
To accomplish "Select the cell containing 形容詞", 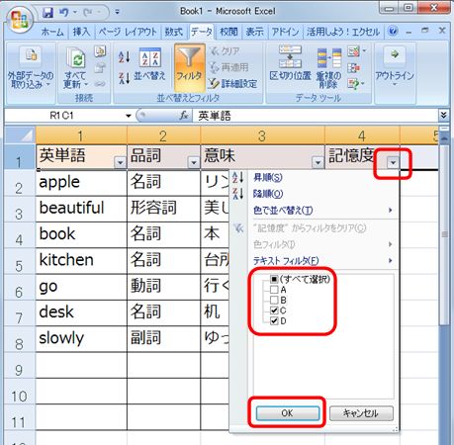I will pyautogui.click(x=163, y=209).
